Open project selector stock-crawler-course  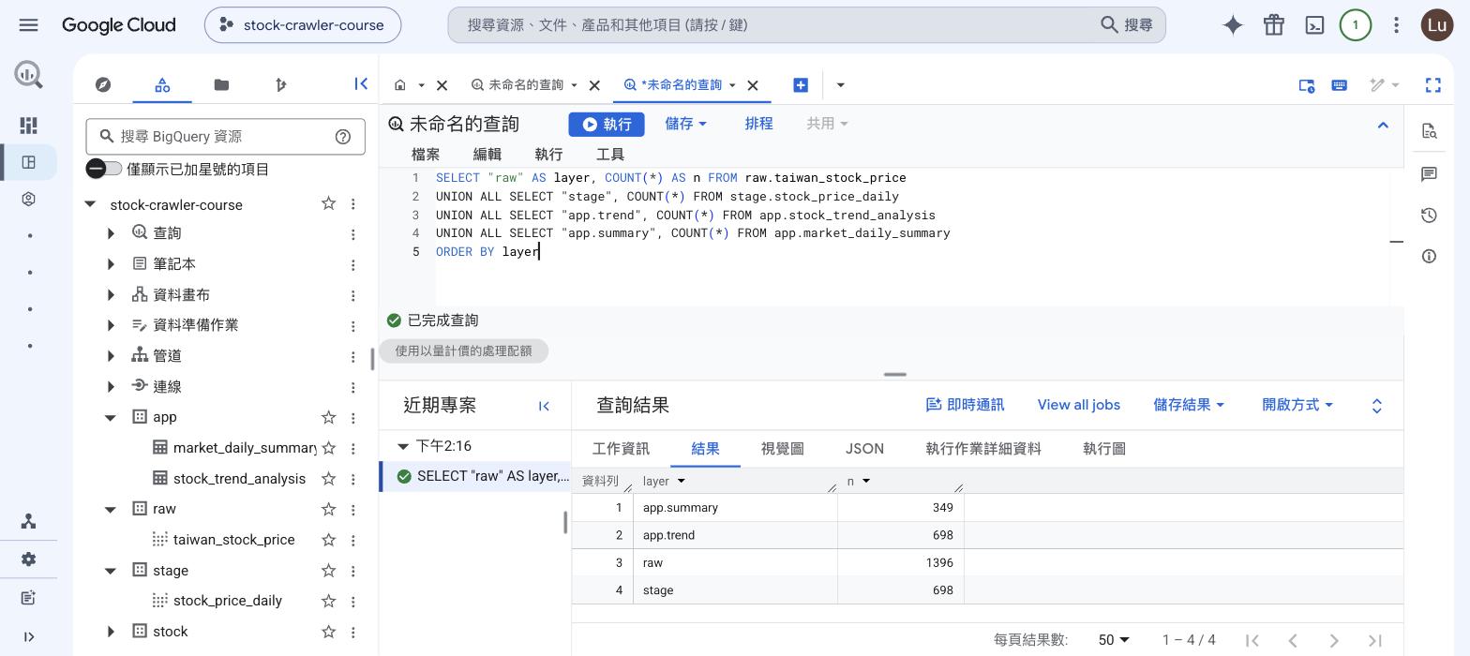303,25
